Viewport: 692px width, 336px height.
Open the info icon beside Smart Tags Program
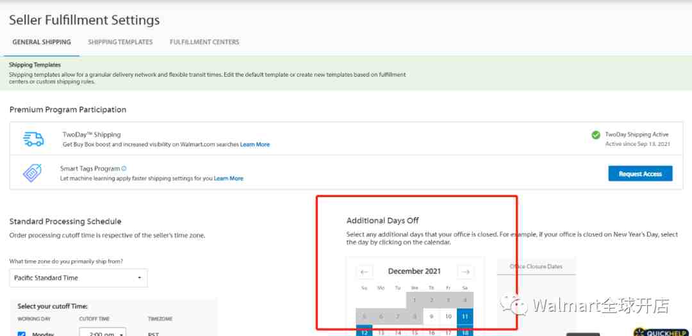tap(124, 168)
